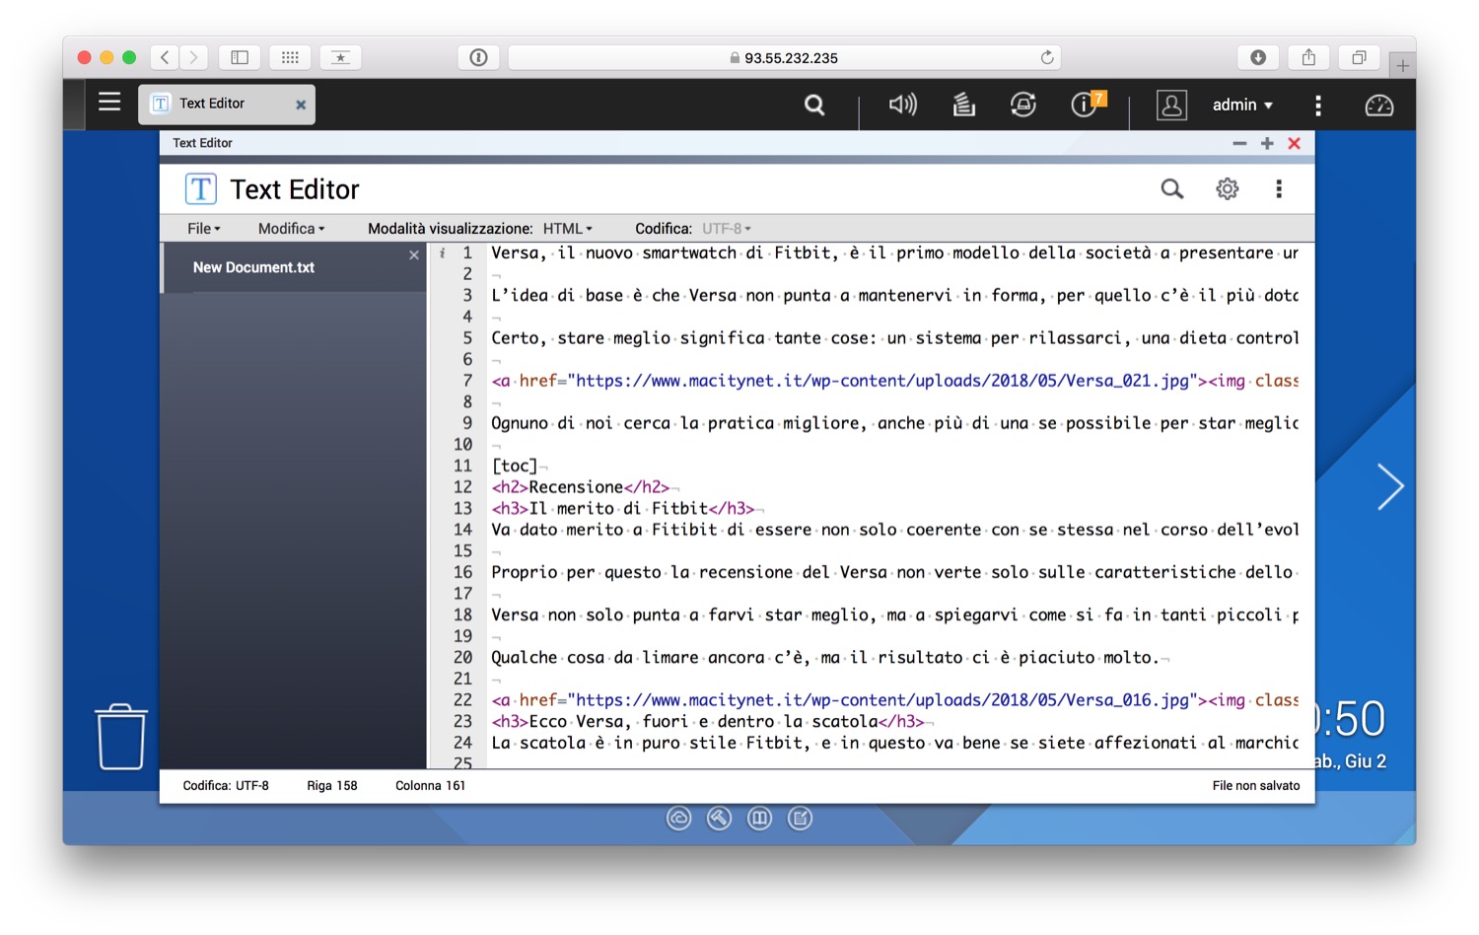Close the New Document.txt file
The height and width of the screenshot is (935, 1479).
pyautogui.click(x=414, y=255)
